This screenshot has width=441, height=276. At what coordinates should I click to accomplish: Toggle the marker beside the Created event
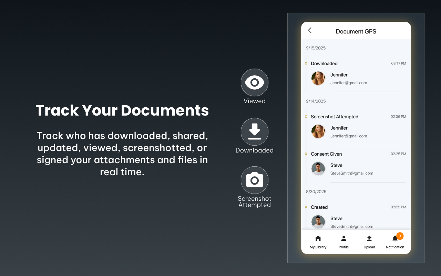[x=306, y=207]
